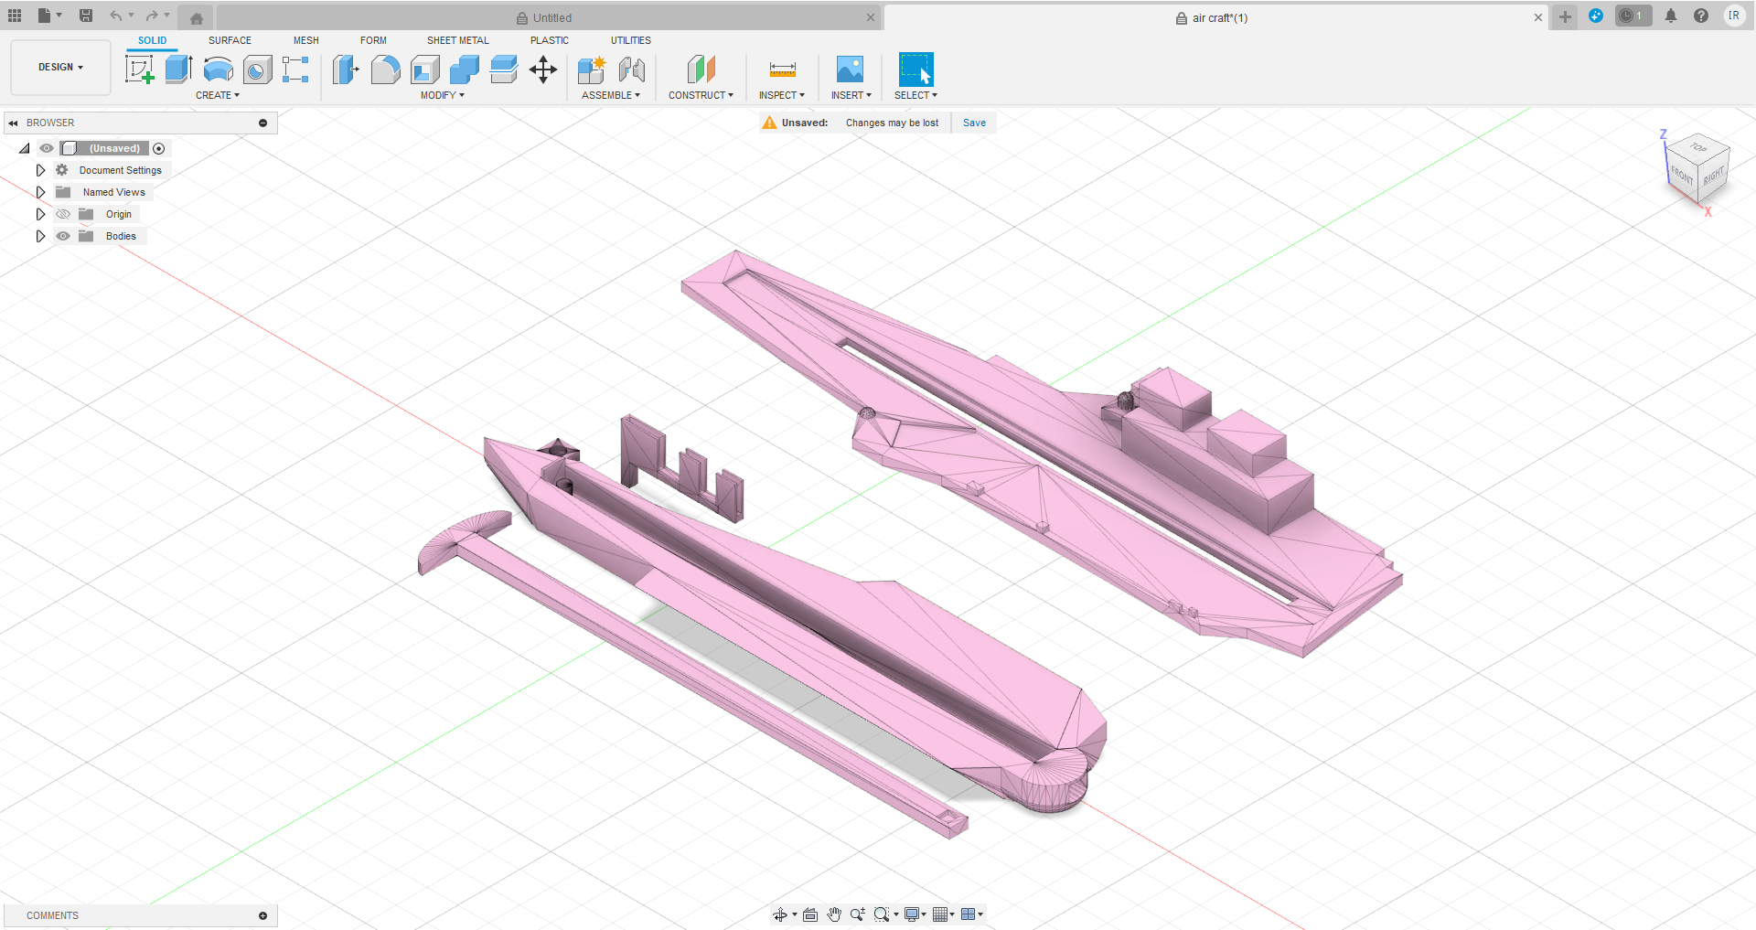
Task: Select the Fillet tool
Action: pos(385,69)
